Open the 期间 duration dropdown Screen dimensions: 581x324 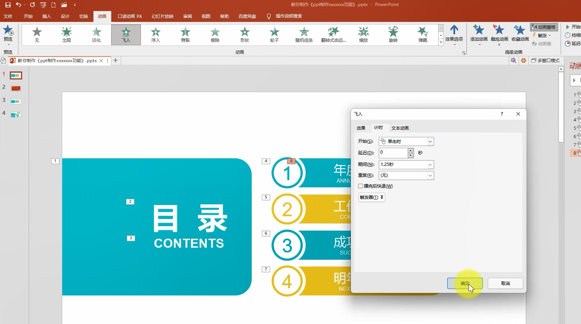pos(406,164)
